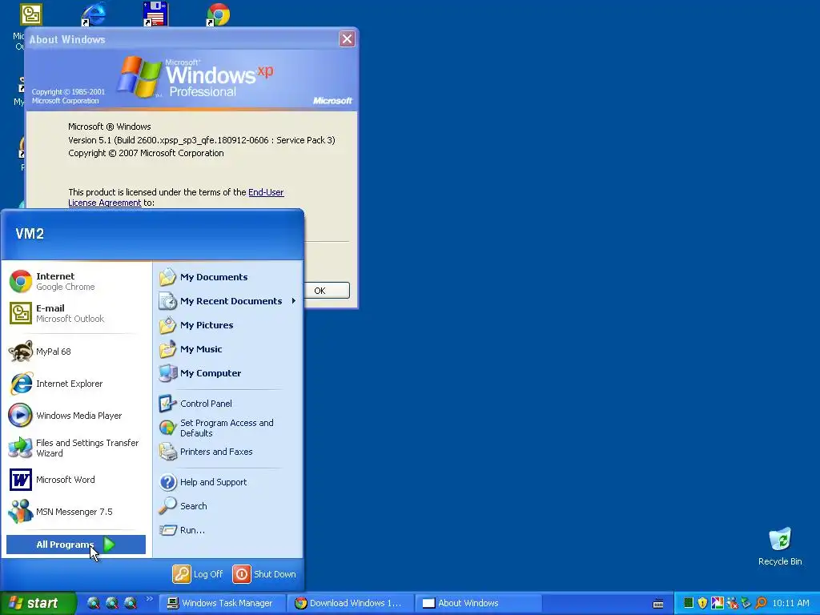The width and height of the screenshot is (820, 615).
Task: Select the Recycle Bin desktop icon
Action: [780, 547]
